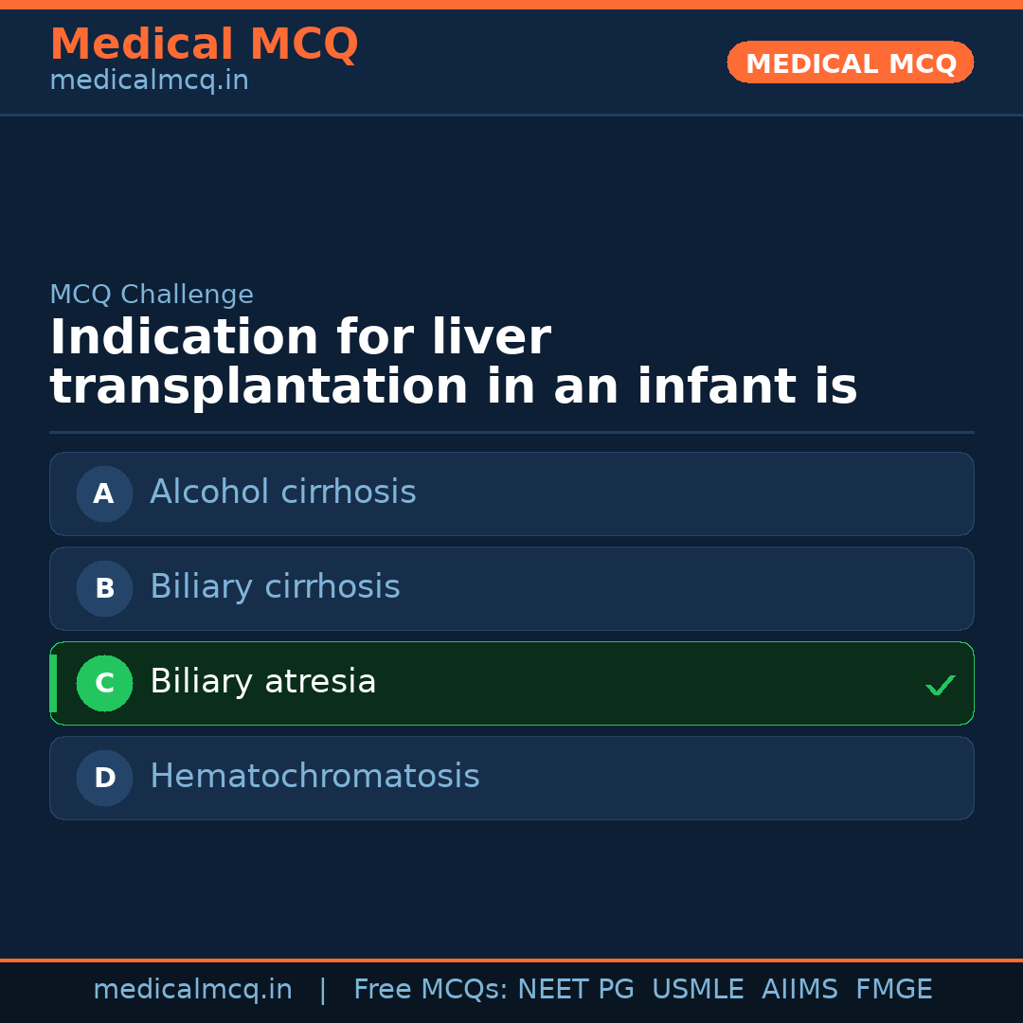The height and width of the screenshot is (1023, 1023).
Task: Open the medicalmcq.in link under the title
Action: (149, 81)
